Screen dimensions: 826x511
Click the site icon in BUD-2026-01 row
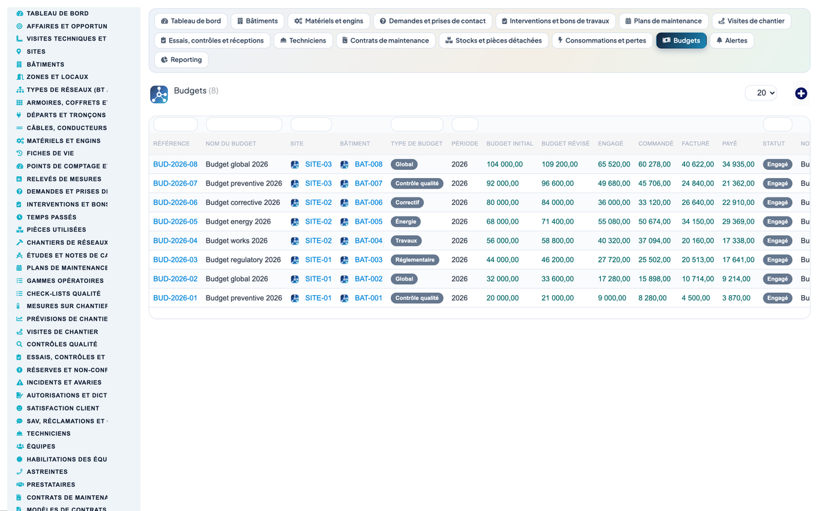coord(295,298)
